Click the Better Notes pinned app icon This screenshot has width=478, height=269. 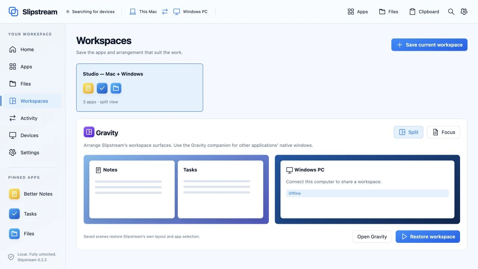tap(14, 194)
